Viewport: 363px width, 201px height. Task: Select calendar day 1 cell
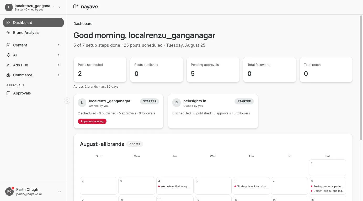point(328,168)
